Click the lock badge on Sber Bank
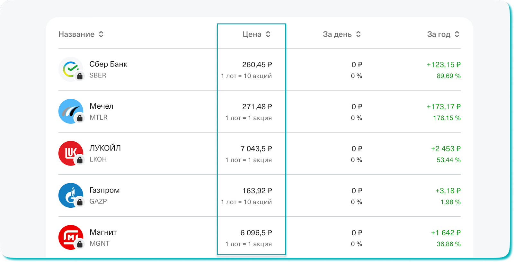The height and width of the screenshot is (262, 514). pyautogui.click(x=80, y=76)
